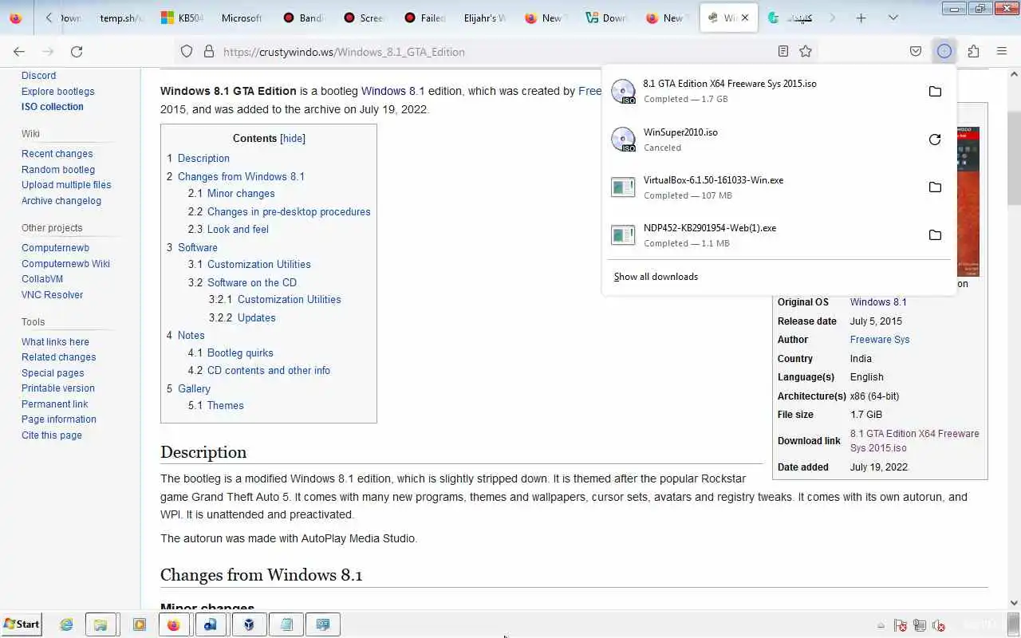Screen dimensions: 1021x638
Task: Open the VNC Resolver link
Action: 53,295
